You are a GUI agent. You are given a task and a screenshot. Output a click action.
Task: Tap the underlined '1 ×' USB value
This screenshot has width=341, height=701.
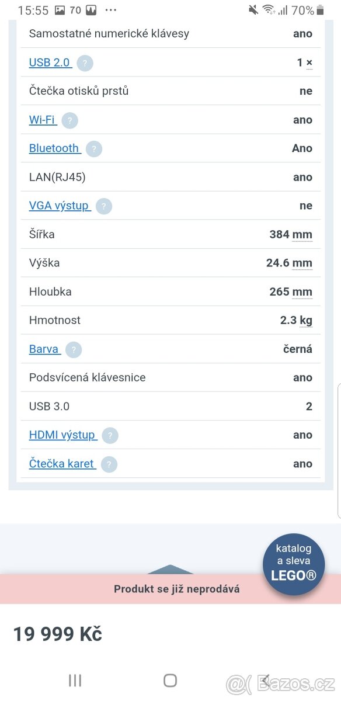pyautogui.click(x=305, y=63)
